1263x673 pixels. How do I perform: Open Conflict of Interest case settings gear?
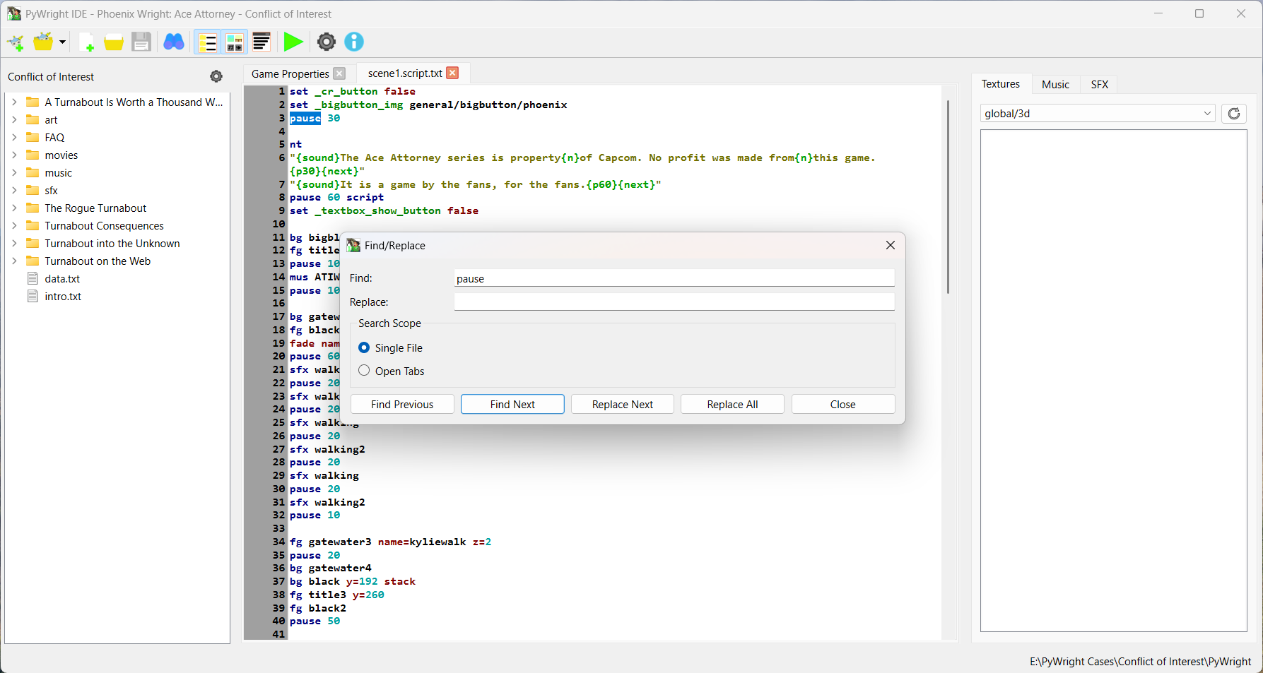(216, 76)
